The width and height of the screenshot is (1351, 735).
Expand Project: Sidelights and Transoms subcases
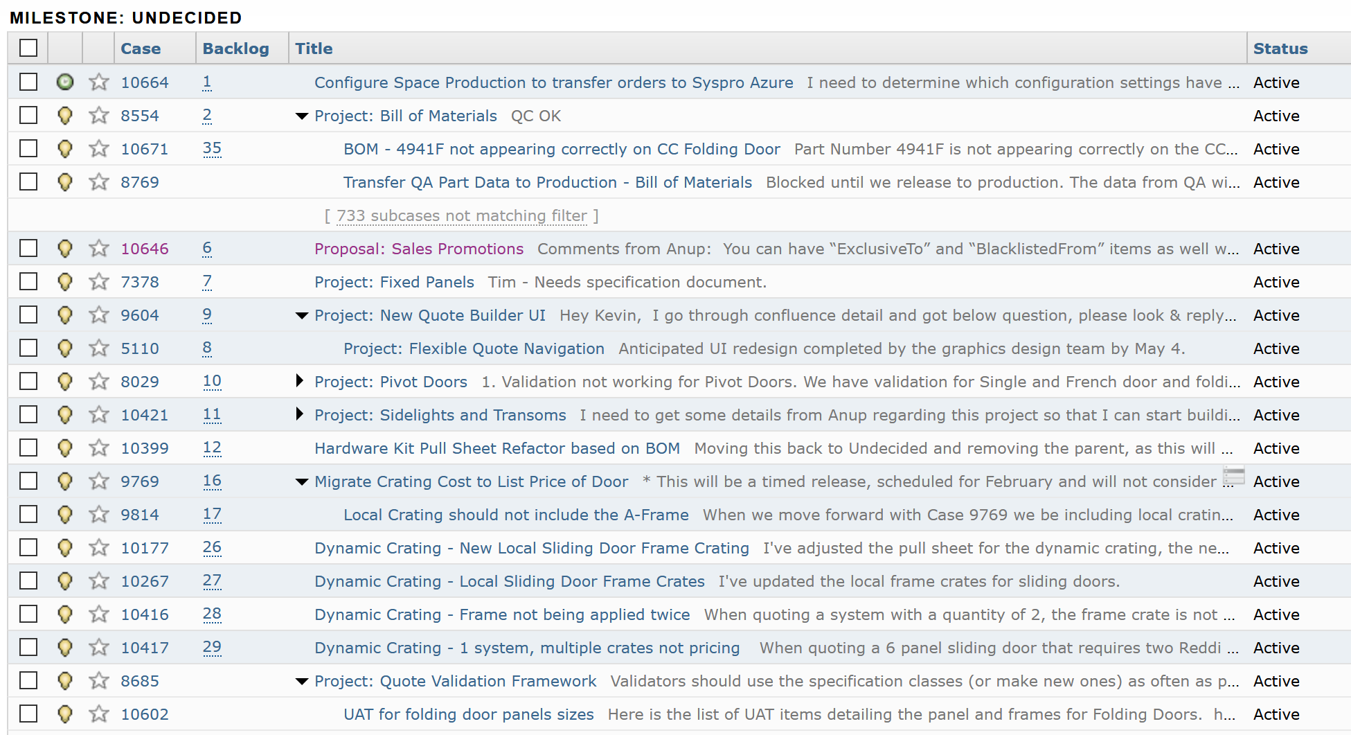(299, 414)
